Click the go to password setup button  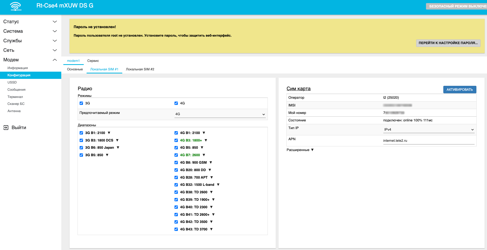[448, 43]
